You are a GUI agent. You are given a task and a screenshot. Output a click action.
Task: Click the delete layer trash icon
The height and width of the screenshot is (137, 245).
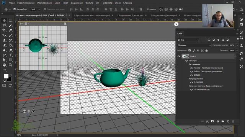point(233,121)
